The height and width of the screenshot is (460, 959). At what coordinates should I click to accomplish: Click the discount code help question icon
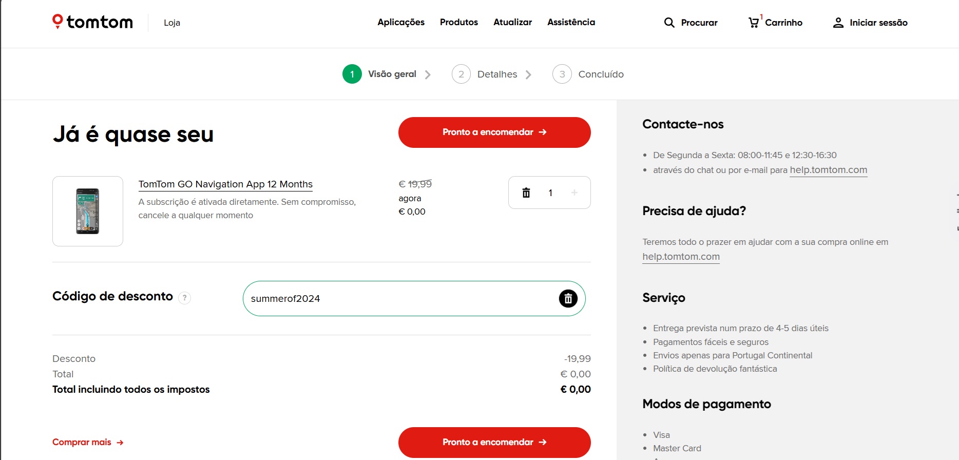(185, 298)
